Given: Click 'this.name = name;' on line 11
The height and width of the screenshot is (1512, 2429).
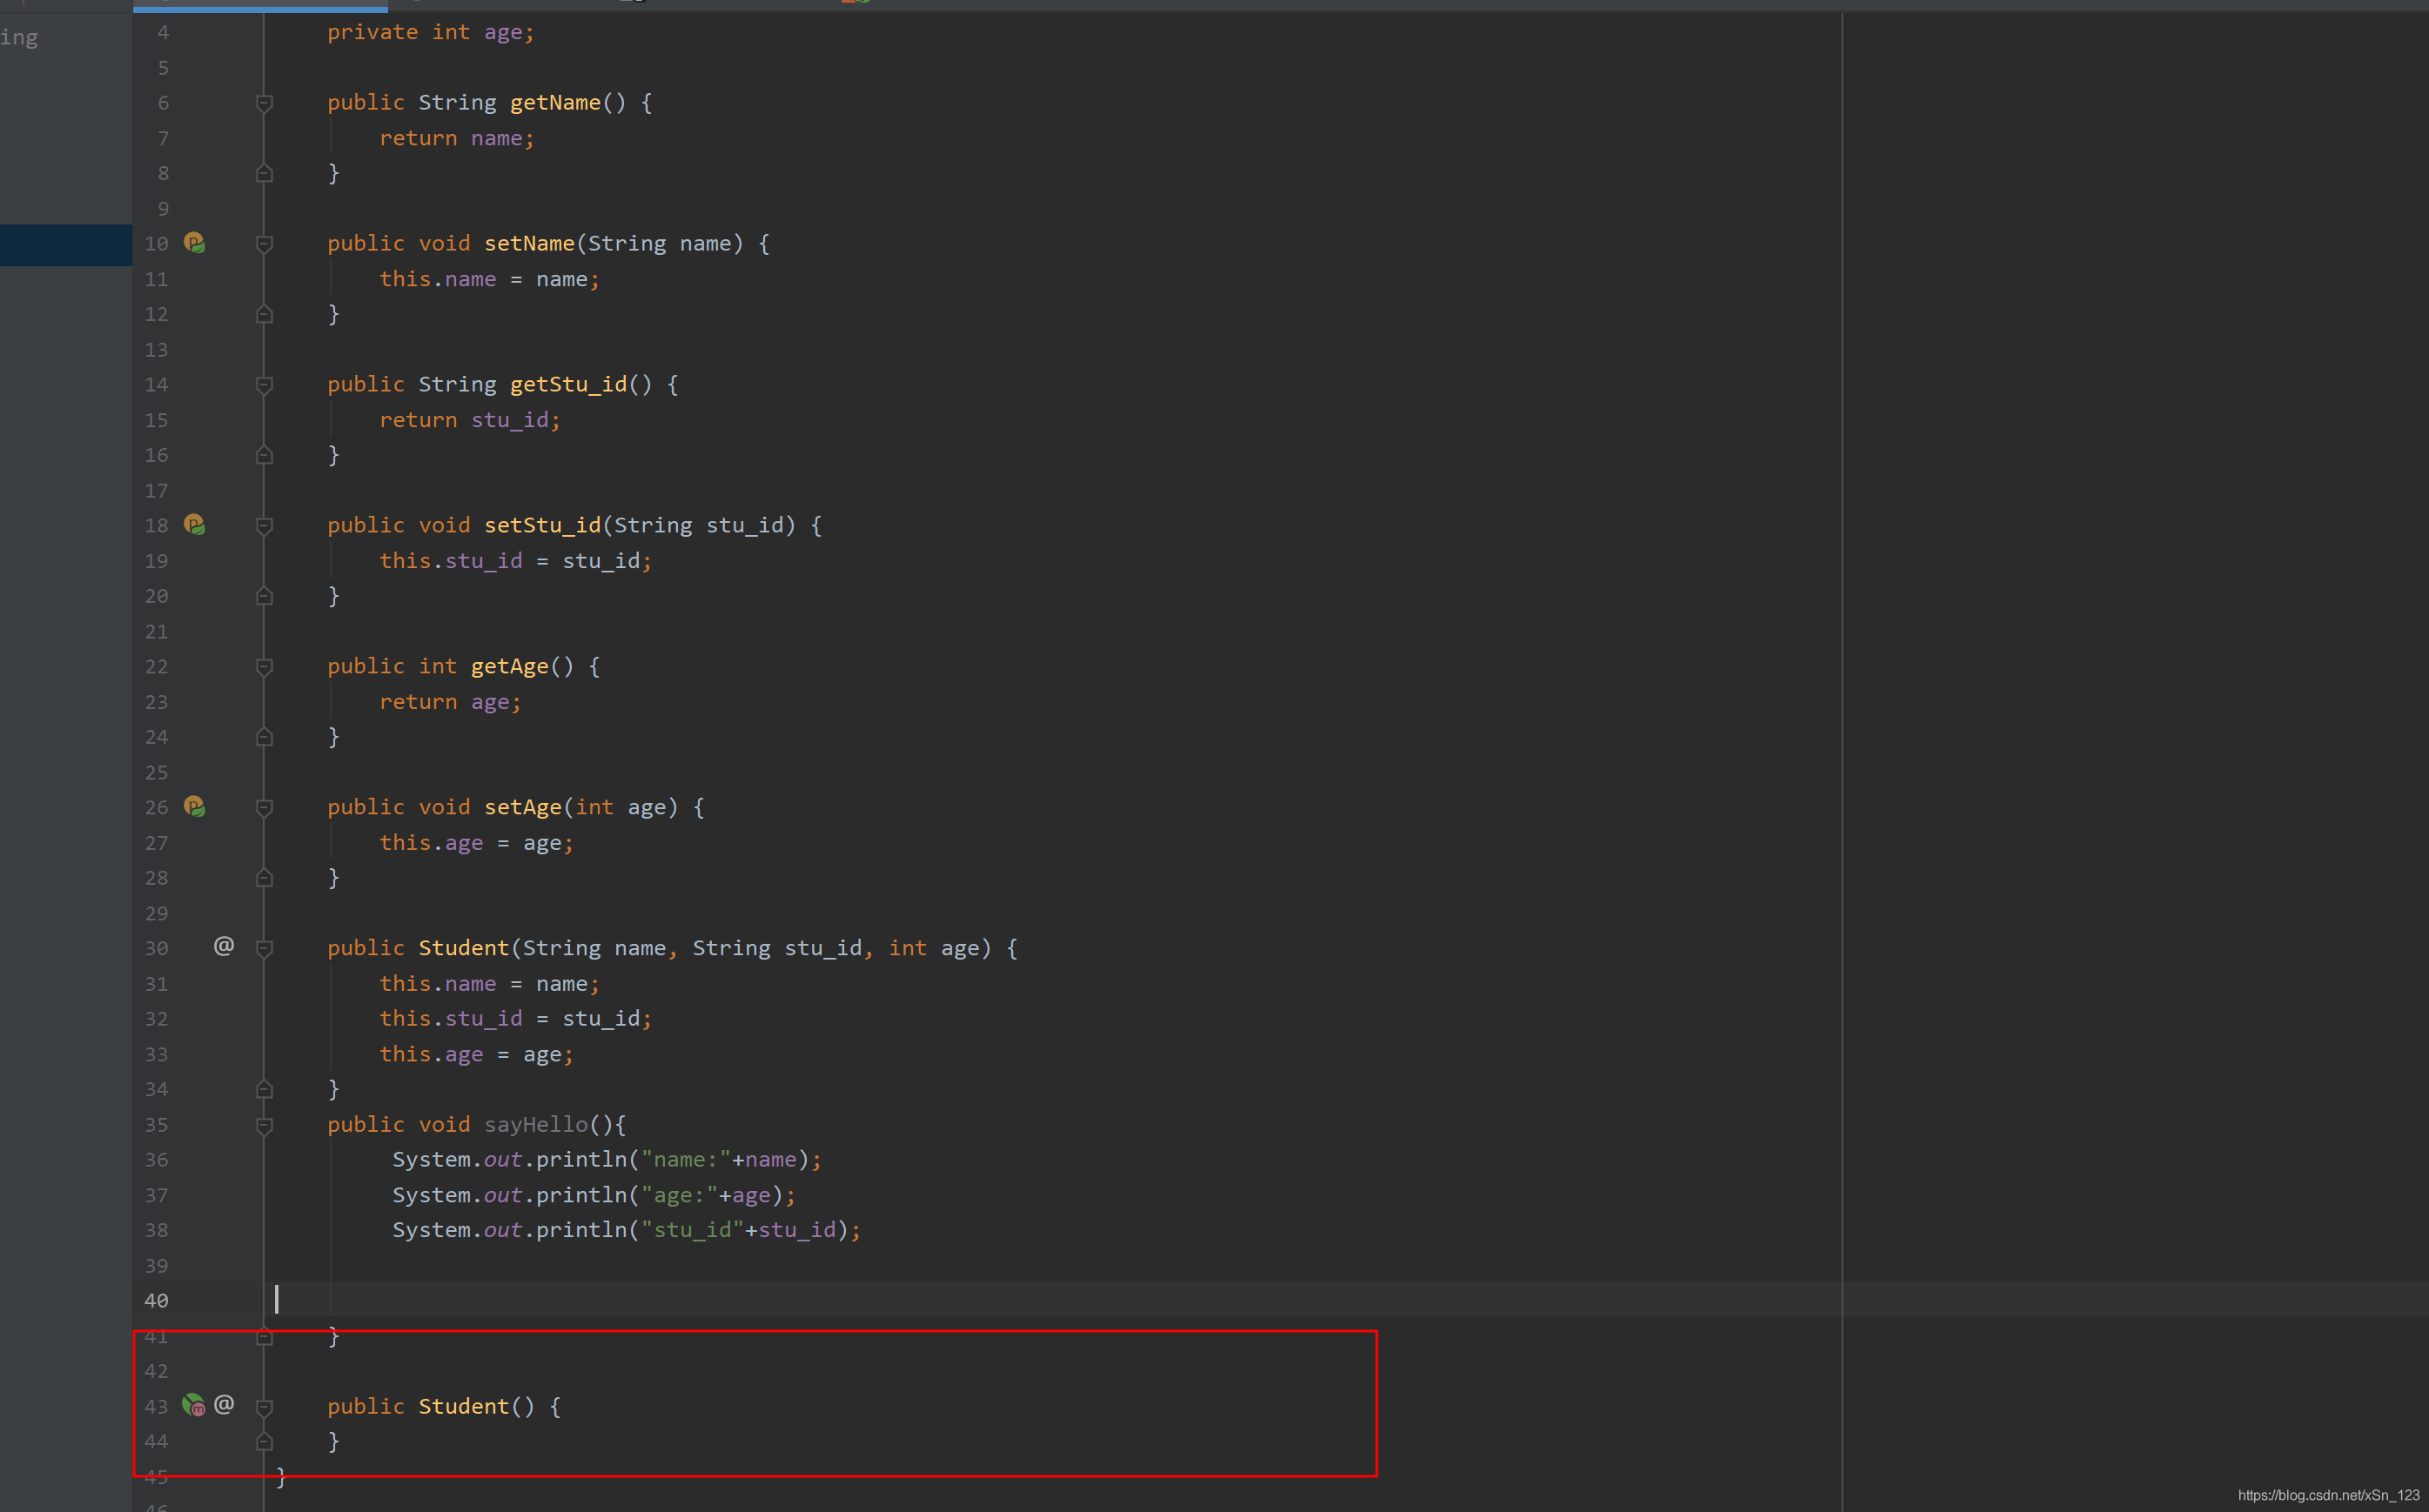Looking at the screenshot, I should [x=489, y=280].
